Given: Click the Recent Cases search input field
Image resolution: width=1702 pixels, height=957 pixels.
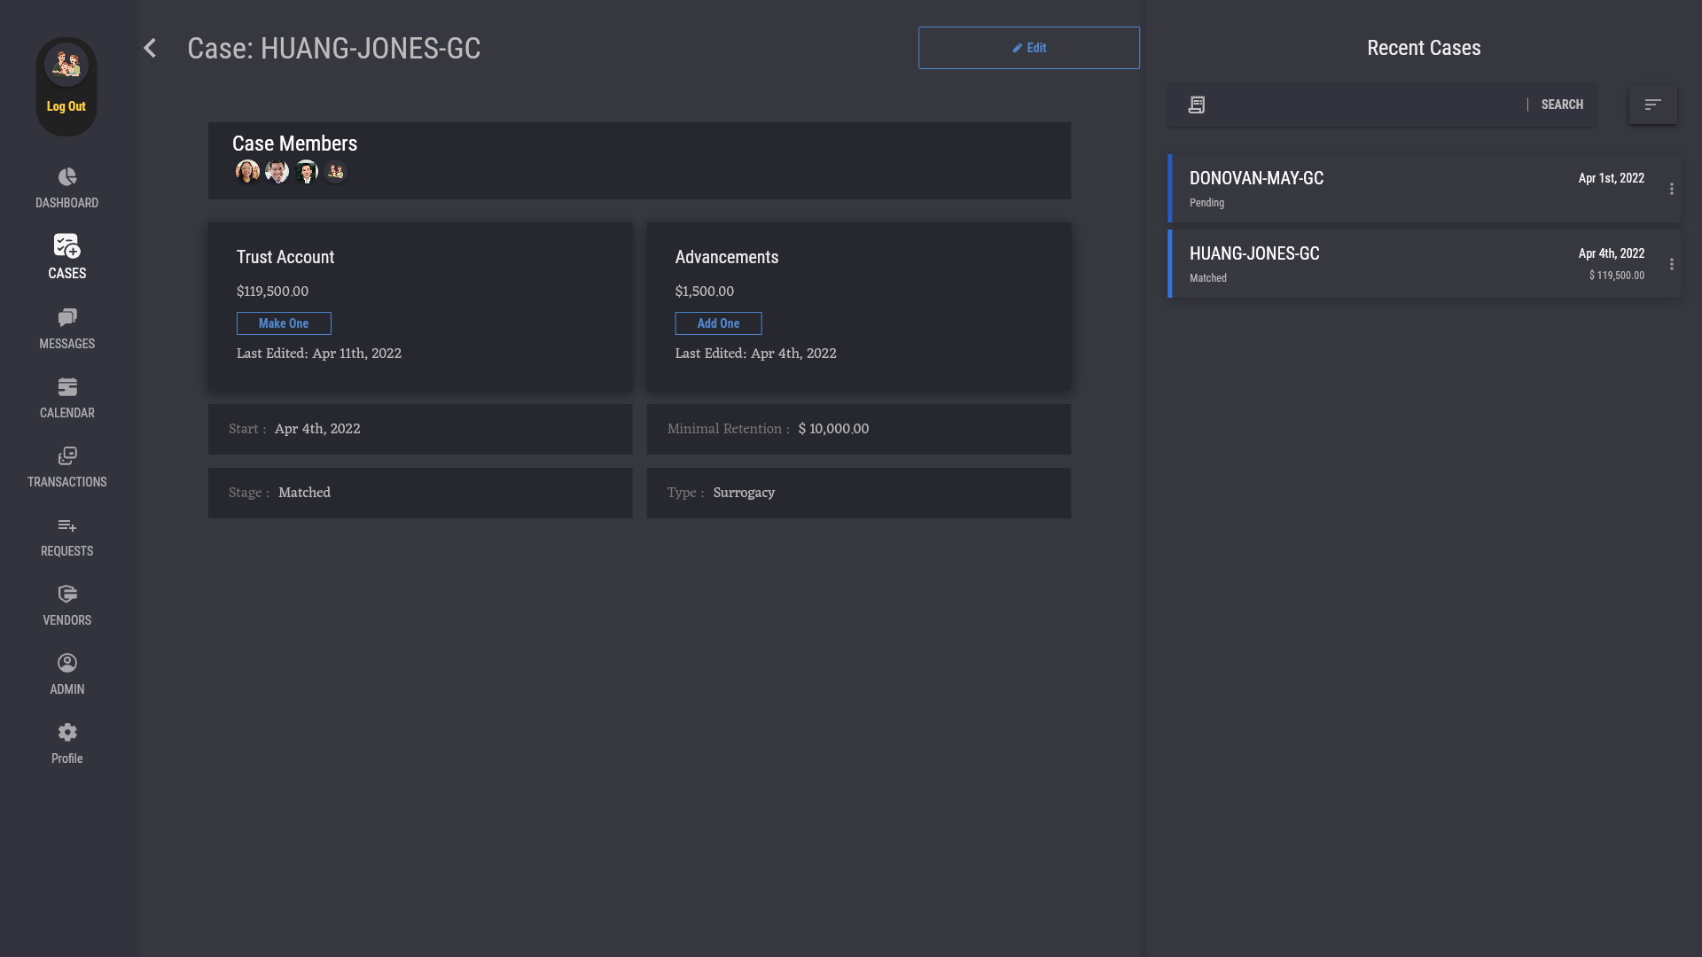Looking at the screenshot, I should click(1365, 105).
